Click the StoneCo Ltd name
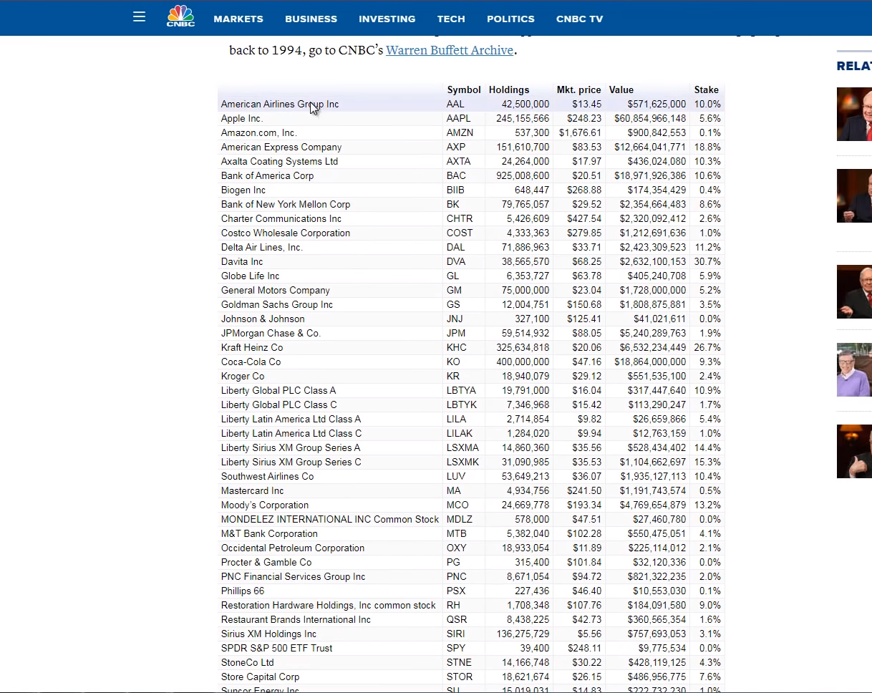Image resolution: width=872 pixels, height=693 pixels. 248,662
